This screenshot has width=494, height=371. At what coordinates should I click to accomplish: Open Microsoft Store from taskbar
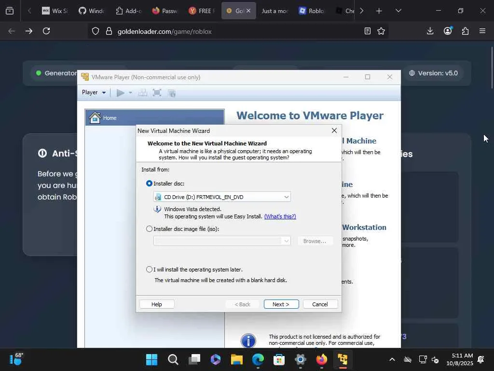click(x=279, y=359)
